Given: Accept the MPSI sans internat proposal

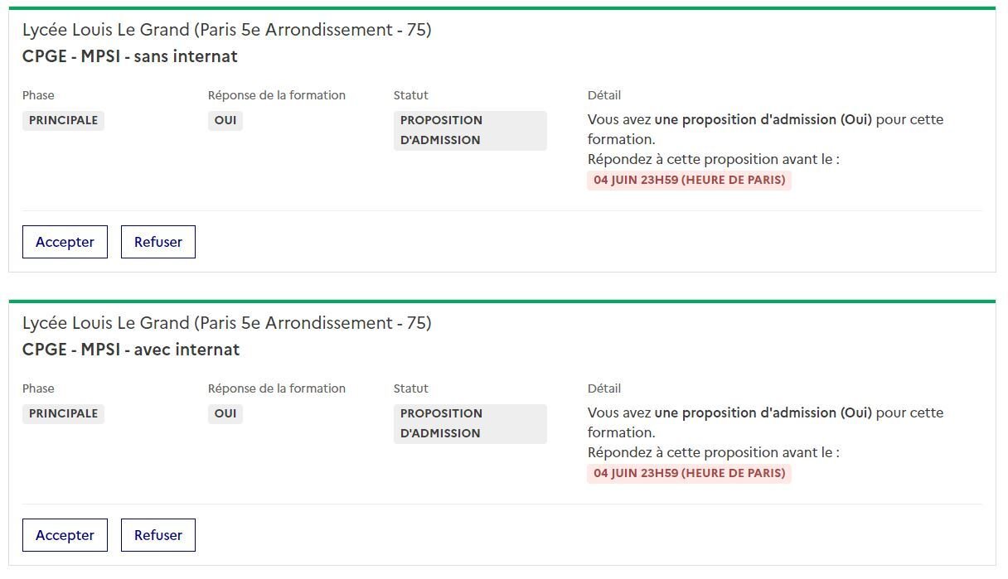Looking at the screenshot, I should click(x=65, y=242).
